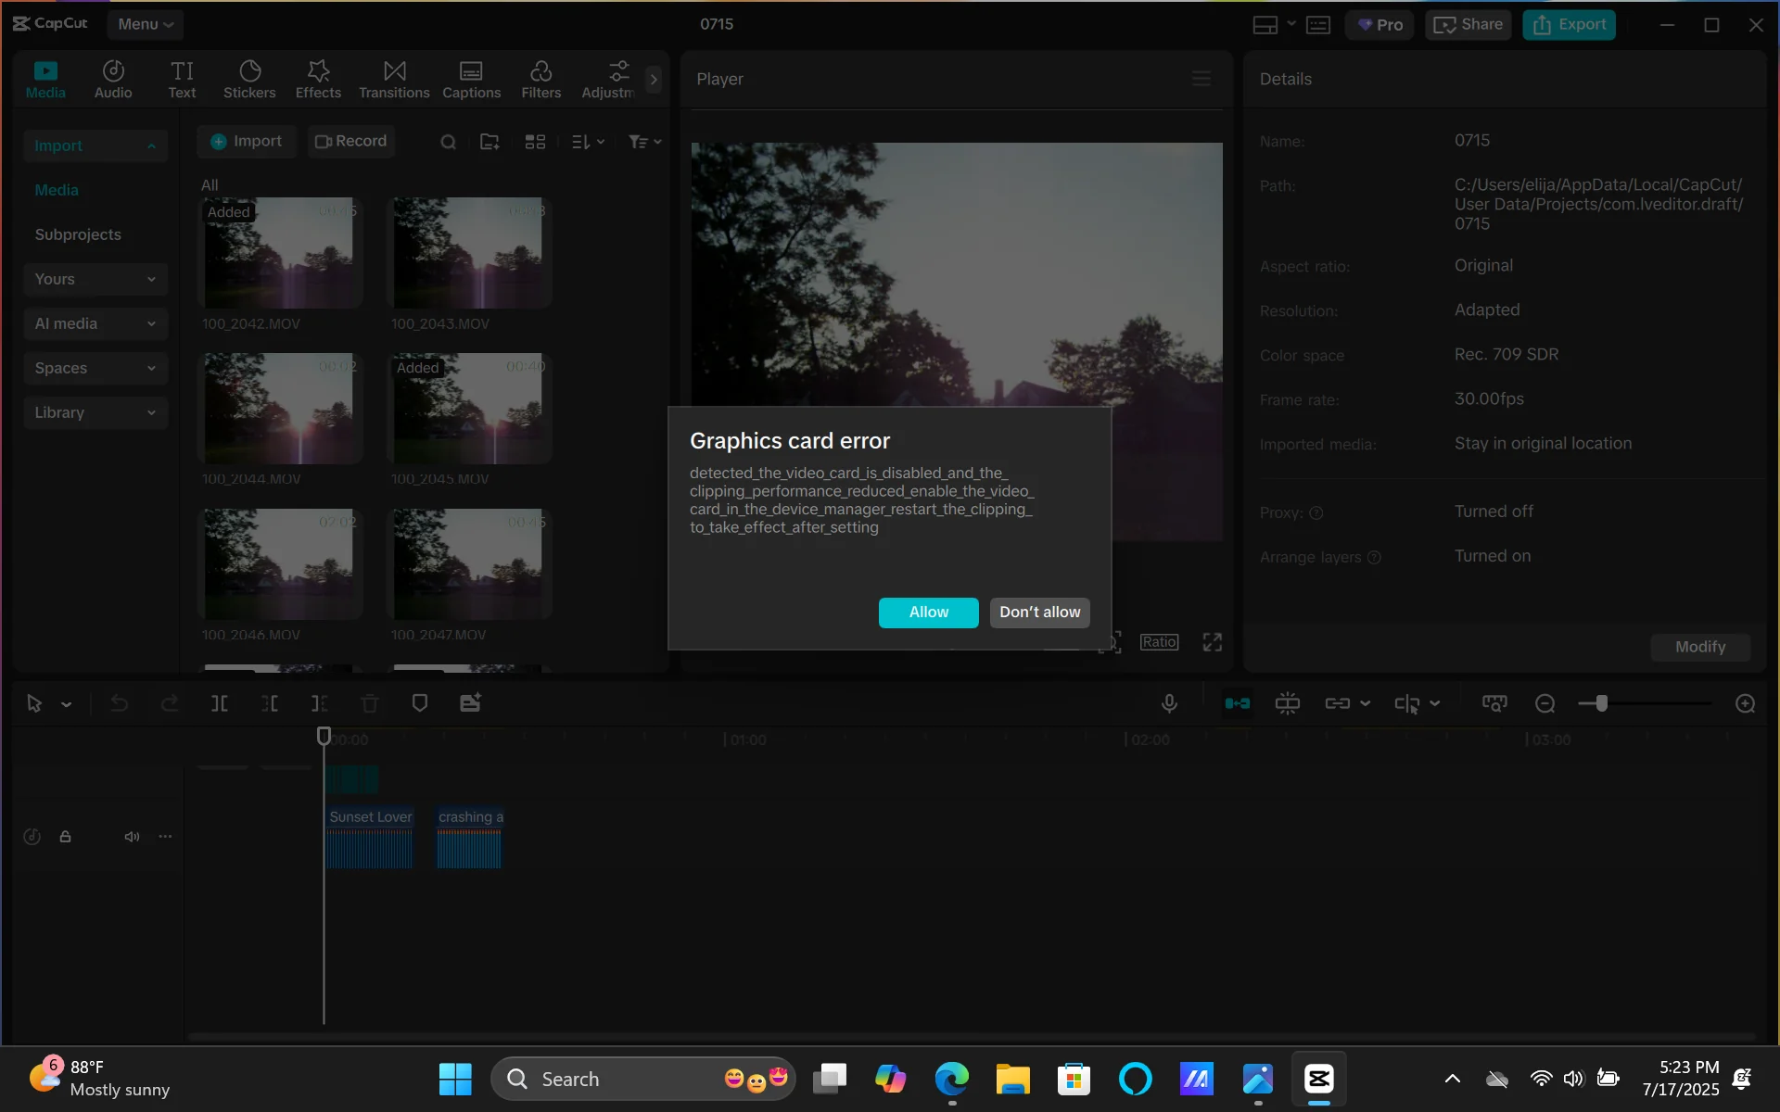Click the Delete right trim icon
Screen dimensions: 1780x1112
pos(320,704)
